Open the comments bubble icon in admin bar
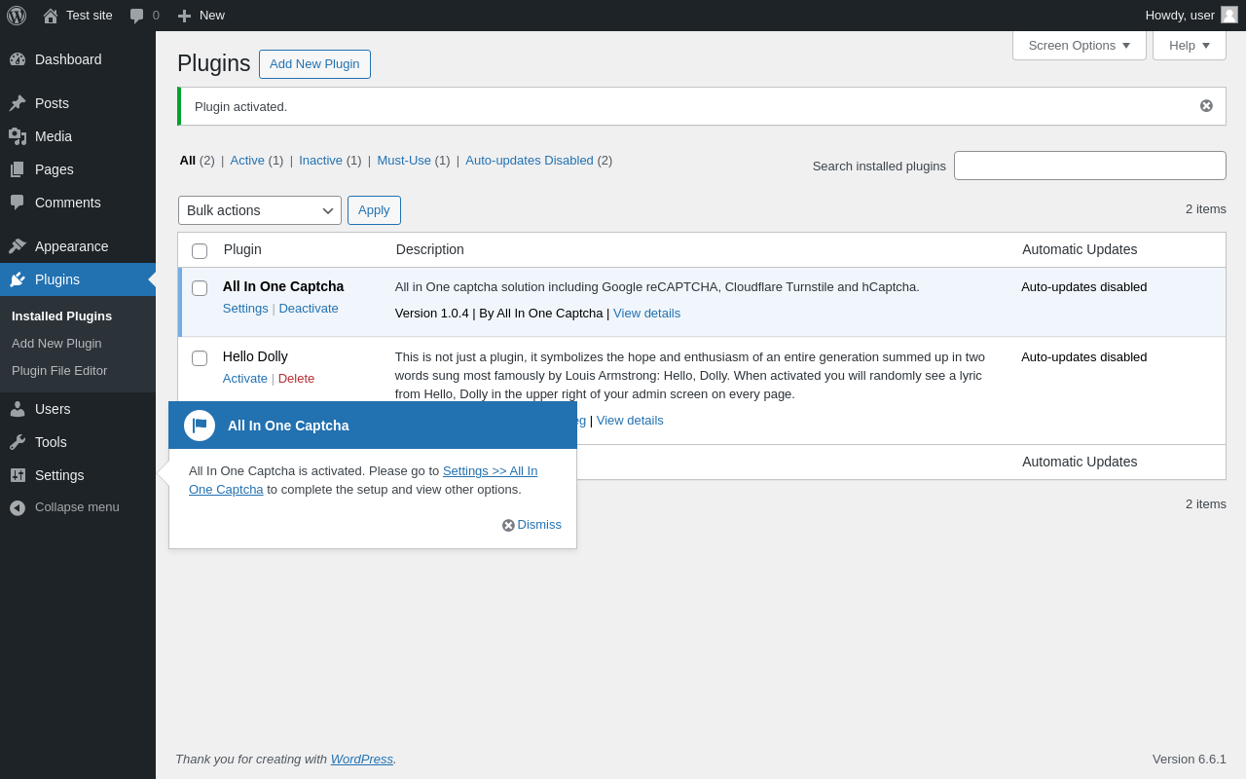1246x779 pixels. 137,16
